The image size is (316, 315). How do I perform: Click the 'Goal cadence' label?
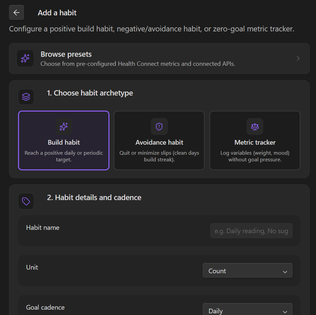pyautogui.click(x=45, y=307)
